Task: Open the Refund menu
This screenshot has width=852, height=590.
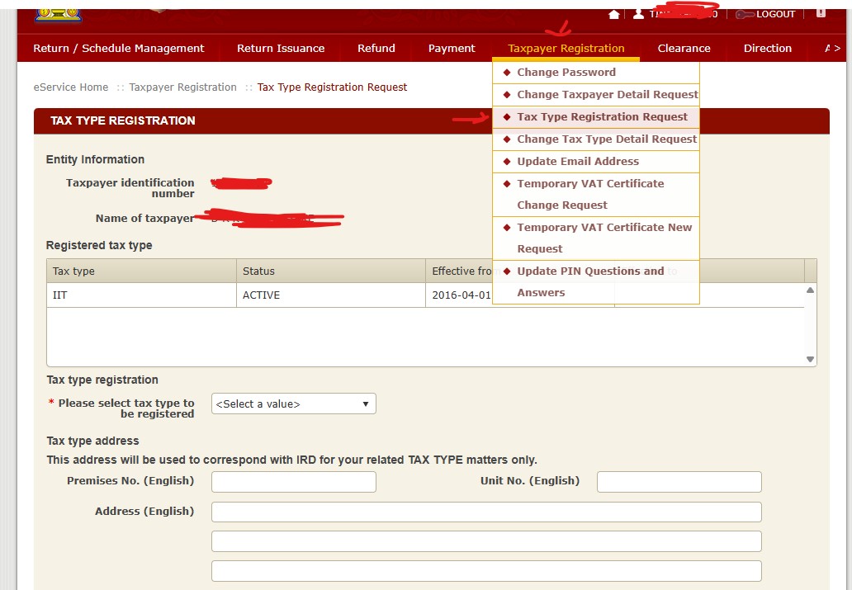Action: 376,48
